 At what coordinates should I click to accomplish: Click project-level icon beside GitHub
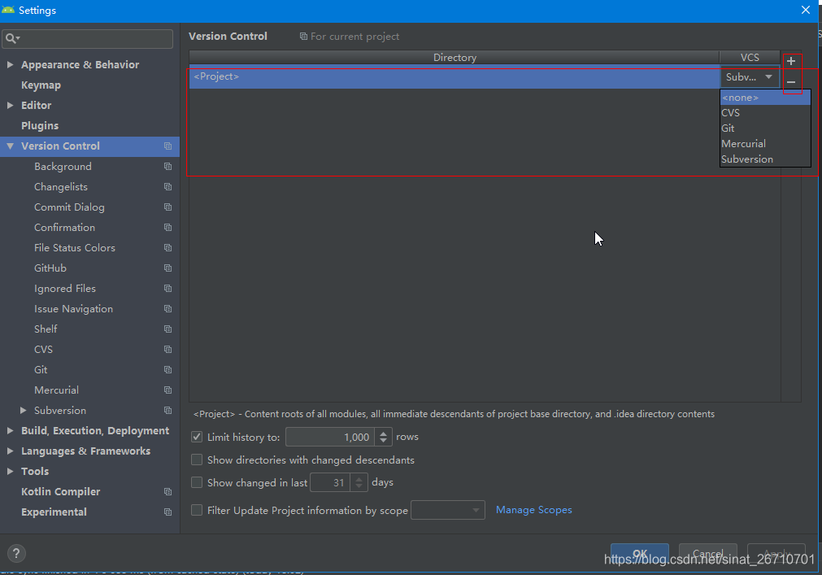167,268
